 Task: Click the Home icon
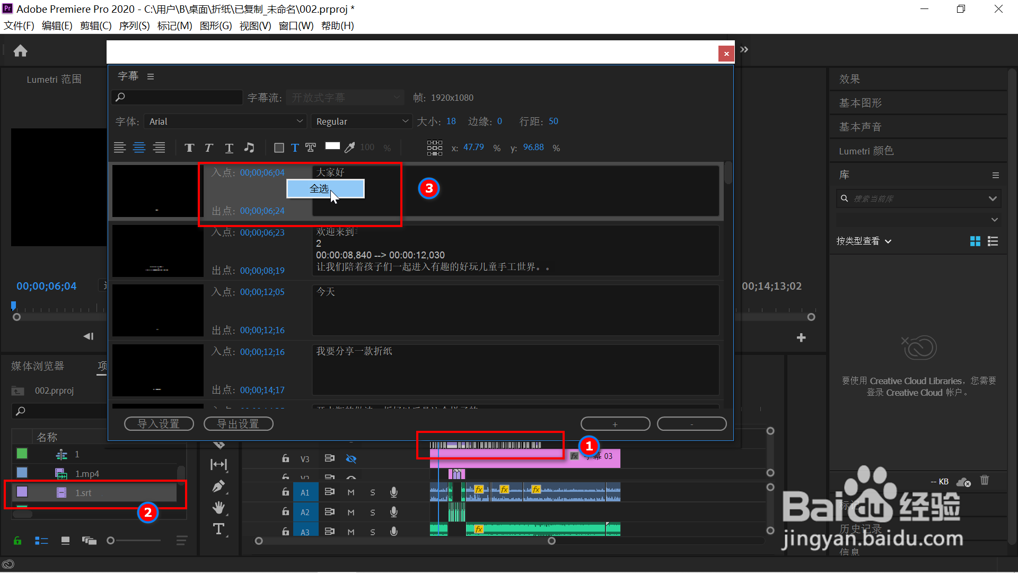point(20,50)
